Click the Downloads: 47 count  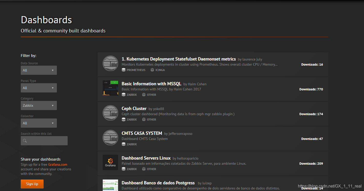pos(312,139)
